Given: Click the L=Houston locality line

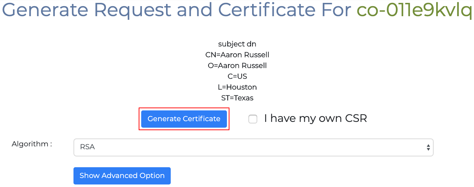Looking at the screenshot, I should tap(237, 87).
